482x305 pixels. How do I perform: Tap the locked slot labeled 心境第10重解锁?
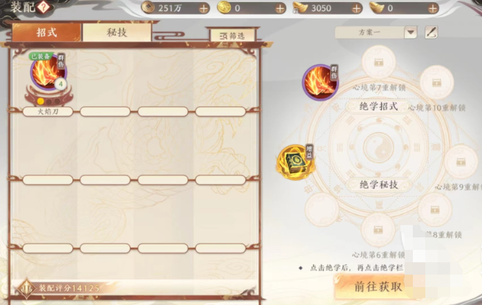[x=436, y=82]
